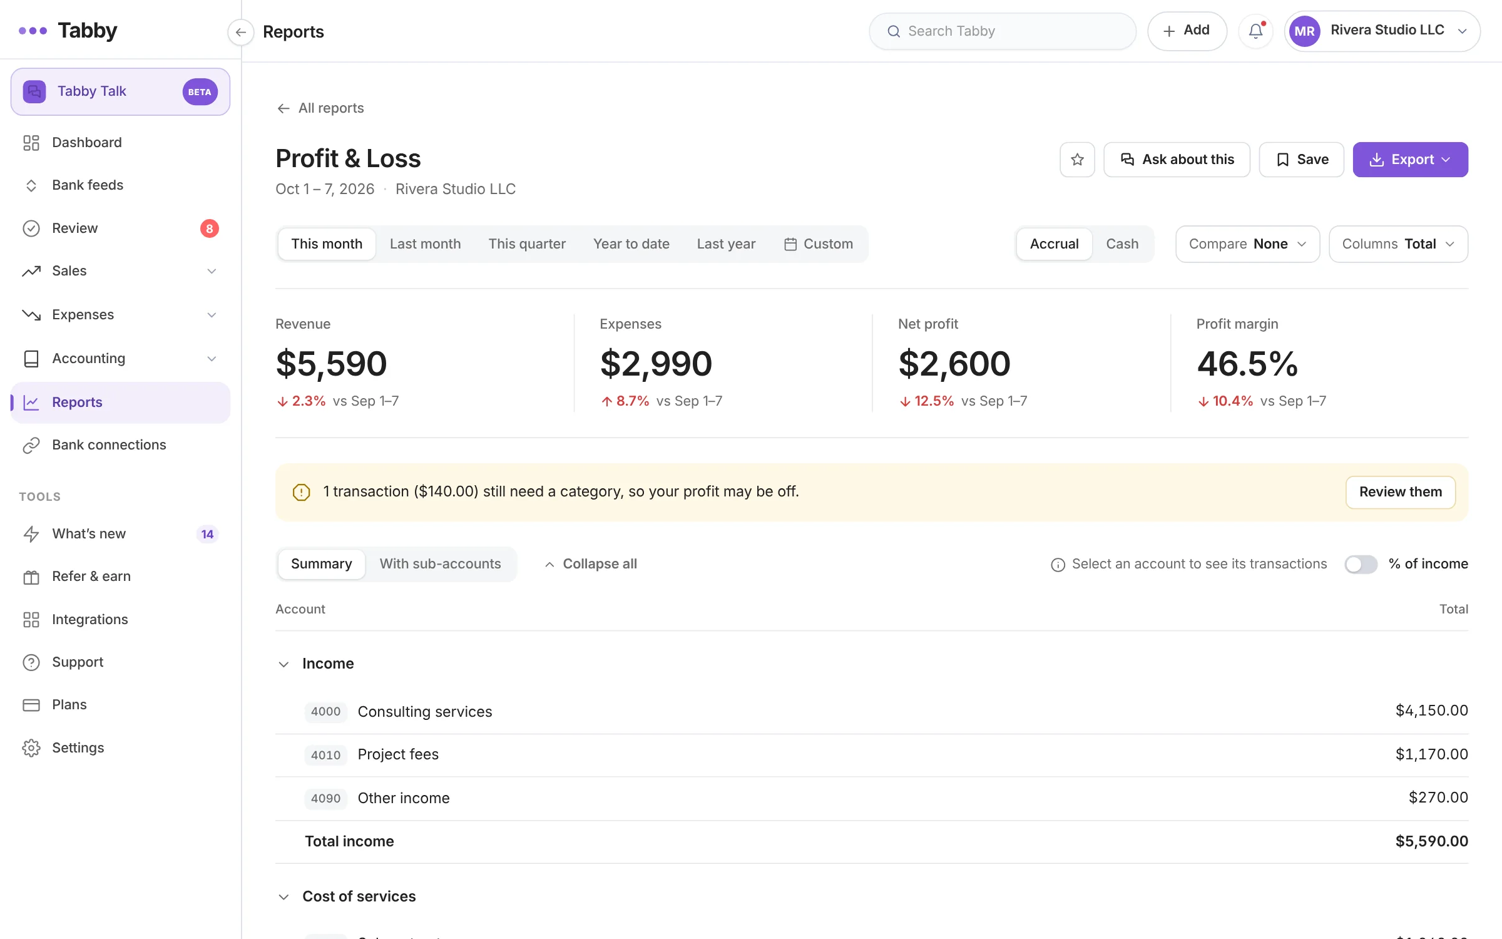
Task: Click Collapse all
Action: tap(591, 564)
